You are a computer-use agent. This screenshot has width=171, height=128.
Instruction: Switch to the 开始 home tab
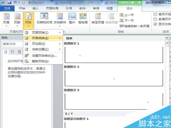pos(22,8)
